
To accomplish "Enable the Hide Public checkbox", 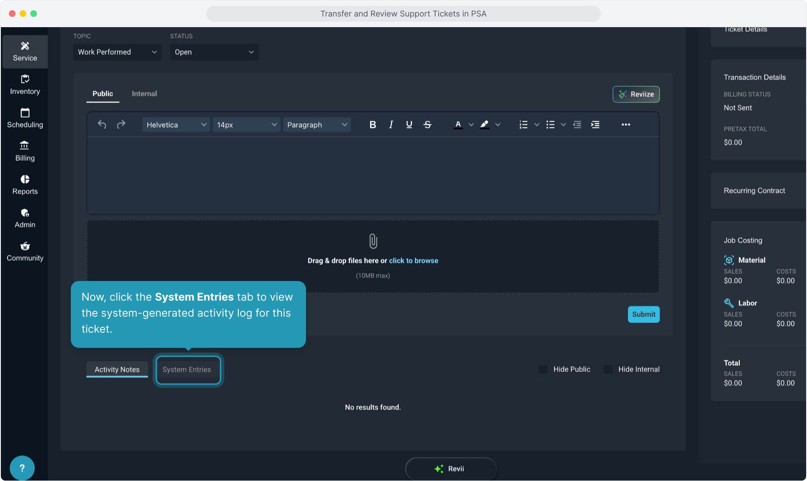I will [543, 369].
